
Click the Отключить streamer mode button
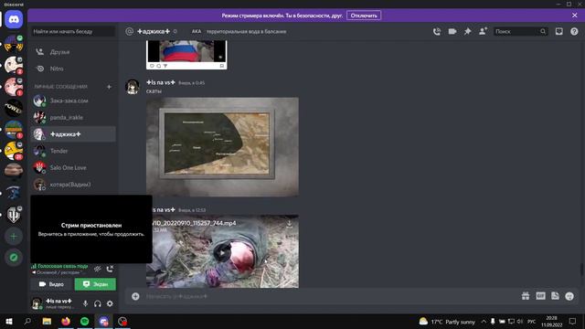tap(364, 16)
